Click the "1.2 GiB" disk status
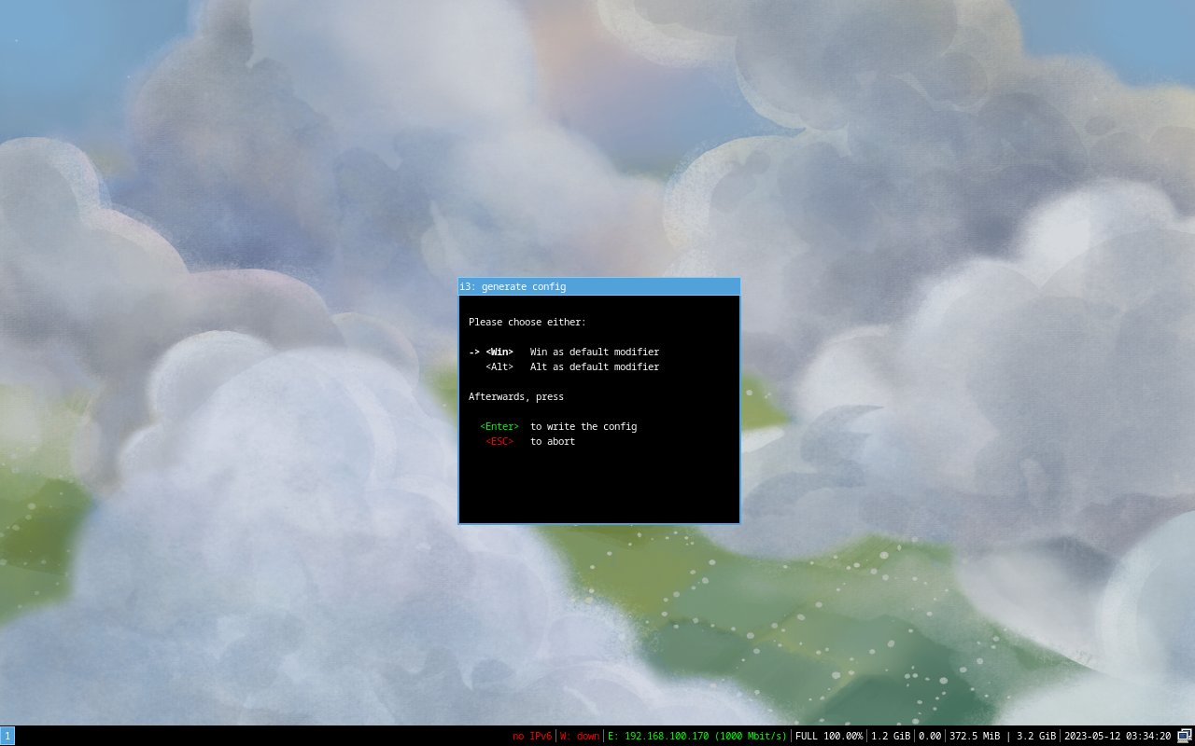This screenshot has height=746, width=1195. [x=891, y=737]
